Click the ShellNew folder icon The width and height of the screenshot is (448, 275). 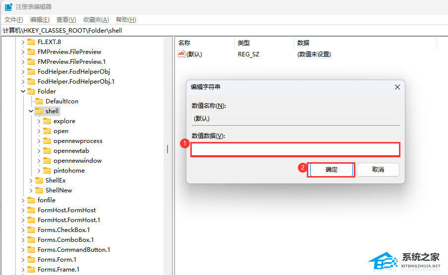[39, 190]
